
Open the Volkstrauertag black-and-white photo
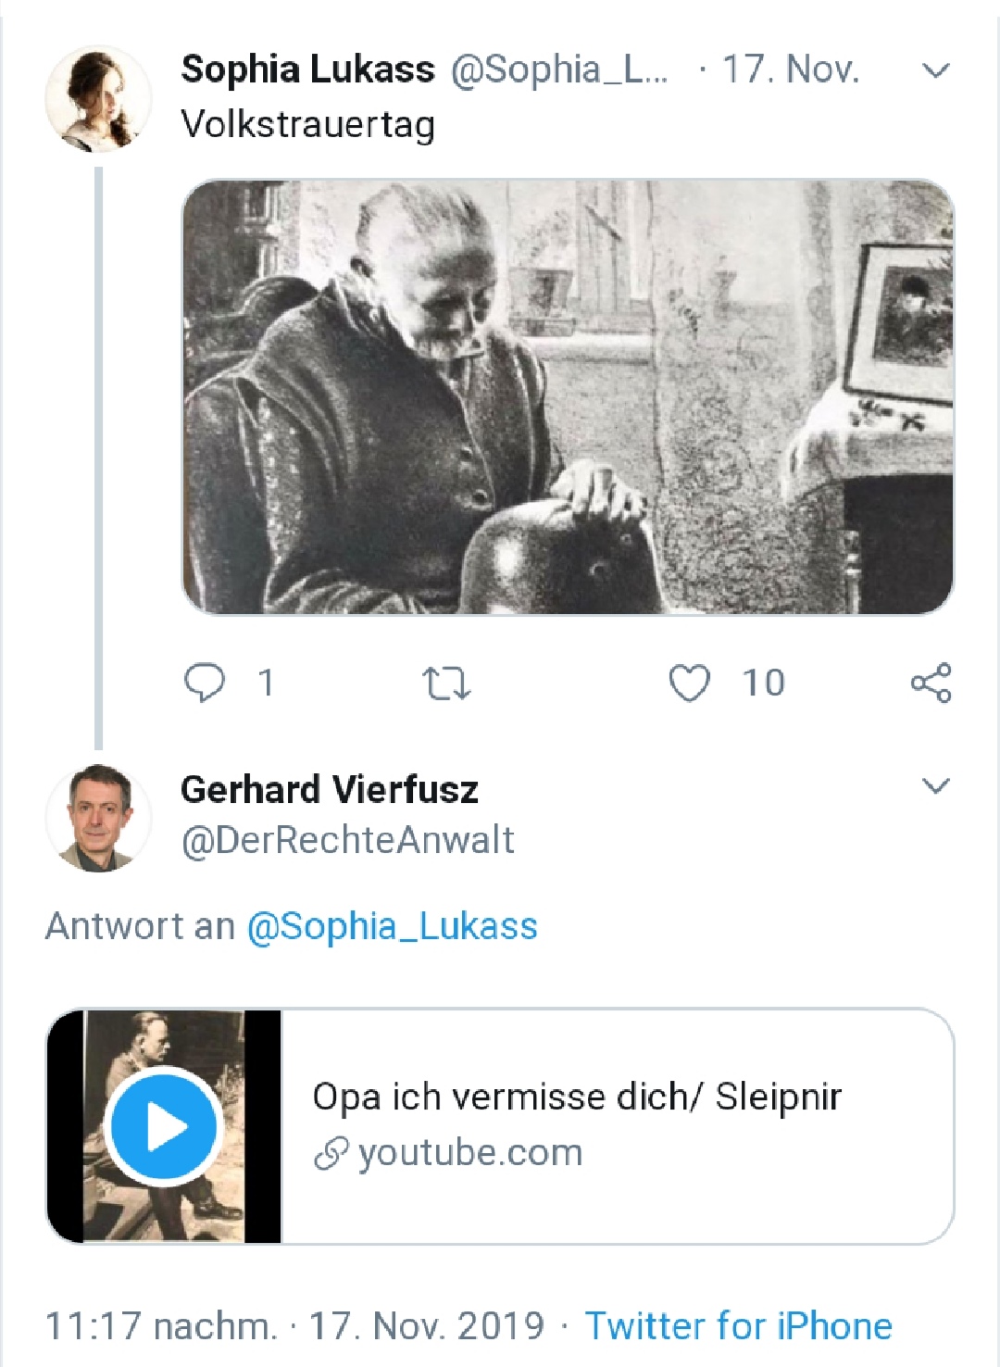(567, 396)
